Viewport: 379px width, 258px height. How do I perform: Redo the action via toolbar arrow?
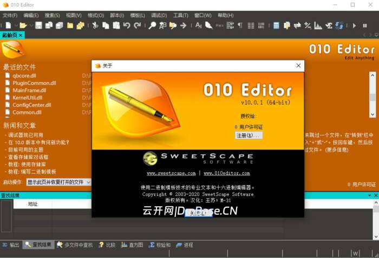coord(138,25)
